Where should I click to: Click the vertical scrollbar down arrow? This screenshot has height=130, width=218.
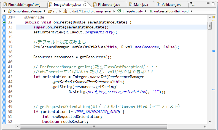click(x=210, y=122)
